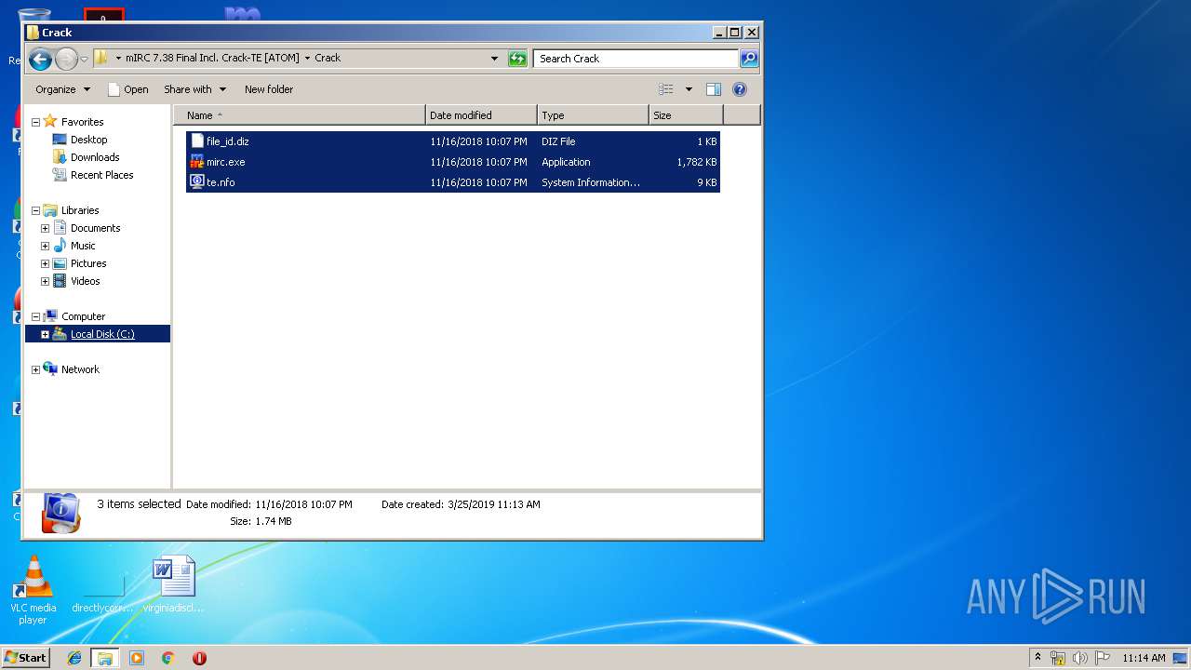Image resolution: width=1191 pixels, height=670 pixels.
Task: Expand the Music library
Action: coord(45,246)
